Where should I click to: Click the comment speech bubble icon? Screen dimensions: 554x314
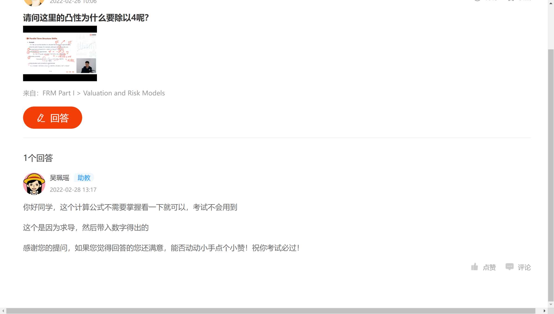[509, 267]
